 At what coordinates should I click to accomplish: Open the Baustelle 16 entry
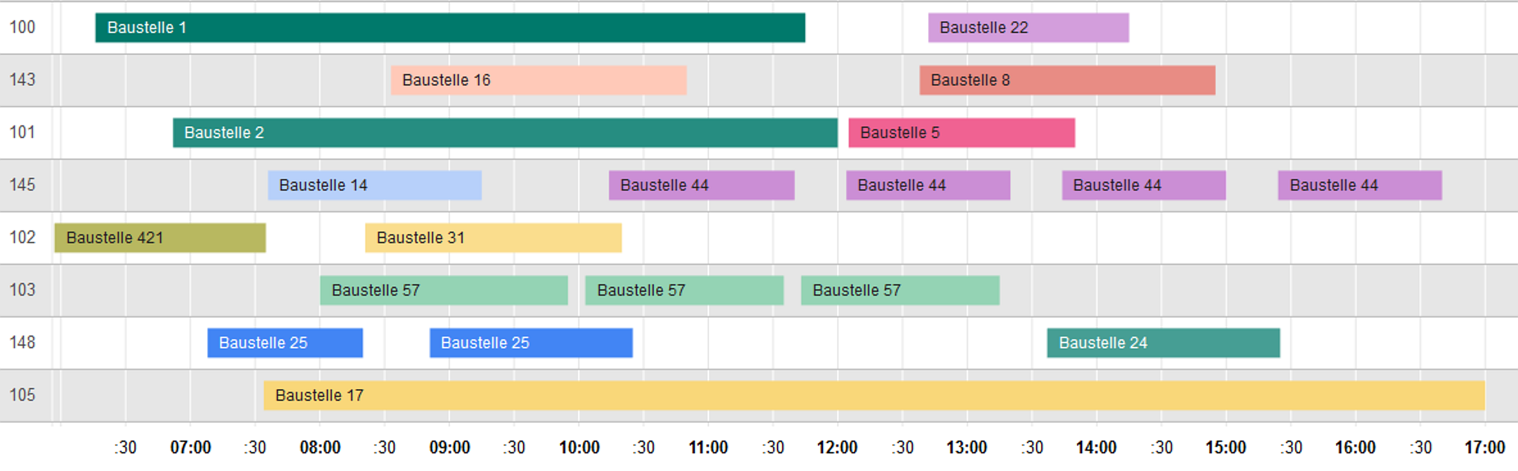click(538, 80)
